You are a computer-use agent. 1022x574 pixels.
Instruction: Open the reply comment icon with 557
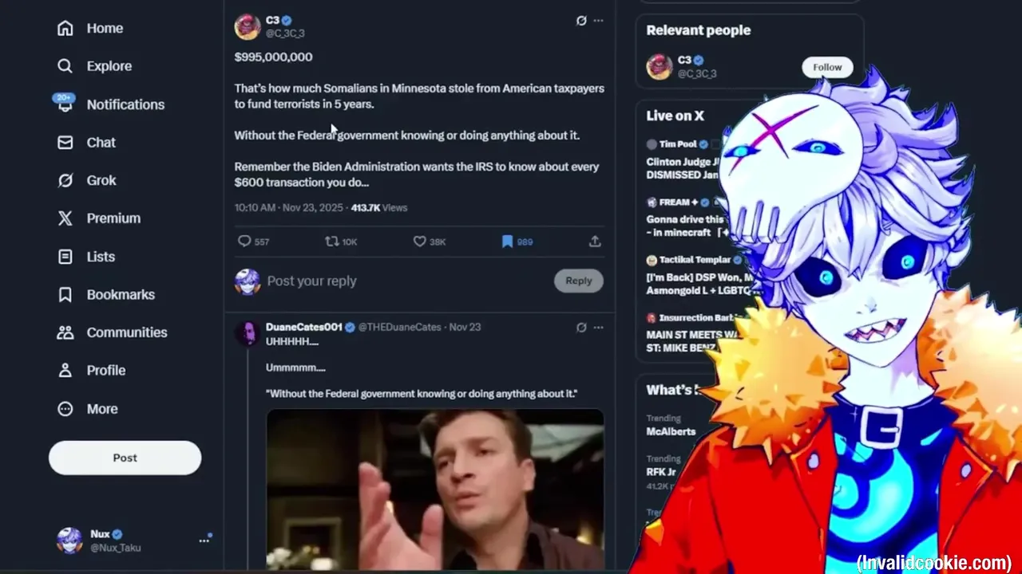(x=244, y=241)
